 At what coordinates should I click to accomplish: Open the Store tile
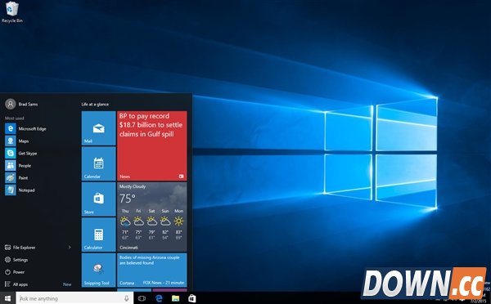pyautogui.click(x=99, y=199)
